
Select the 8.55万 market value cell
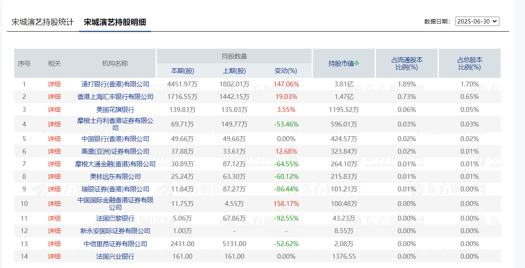click(344, 231)
